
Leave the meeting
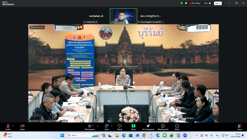240,127
